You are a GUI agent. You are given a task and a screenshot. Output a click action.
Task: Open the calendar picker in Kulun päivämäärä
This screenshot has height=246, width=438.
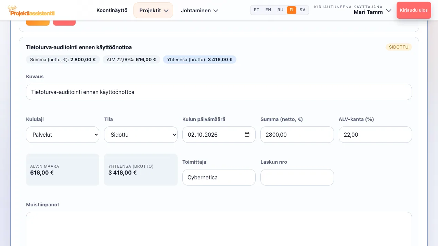247,135
